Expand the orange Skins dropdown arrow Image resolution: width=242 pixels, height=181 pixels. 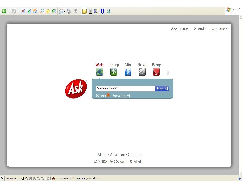coord(108,95)
